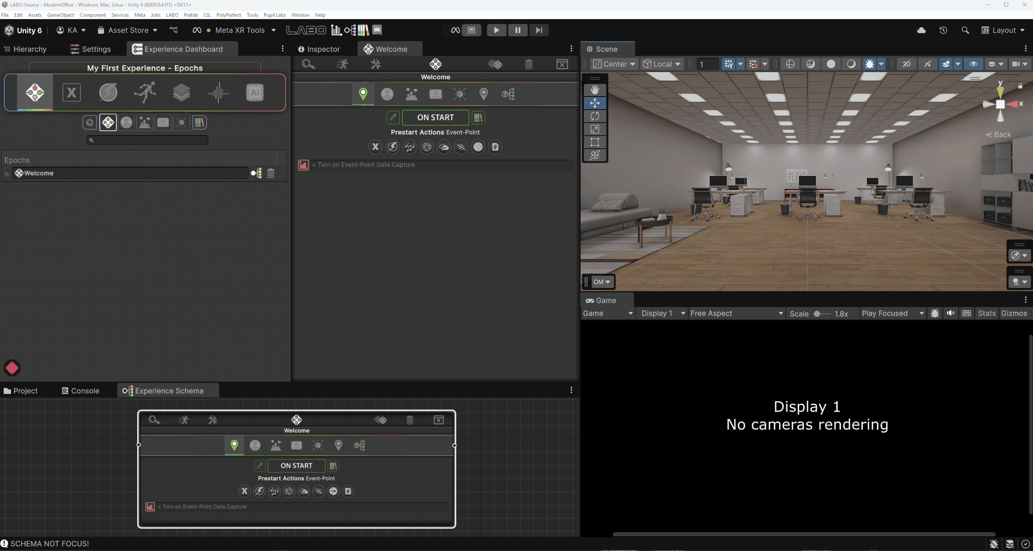Open the Local rotation dropdown in Scene
Screen dimensions: 1033x551
click(661, 64)
